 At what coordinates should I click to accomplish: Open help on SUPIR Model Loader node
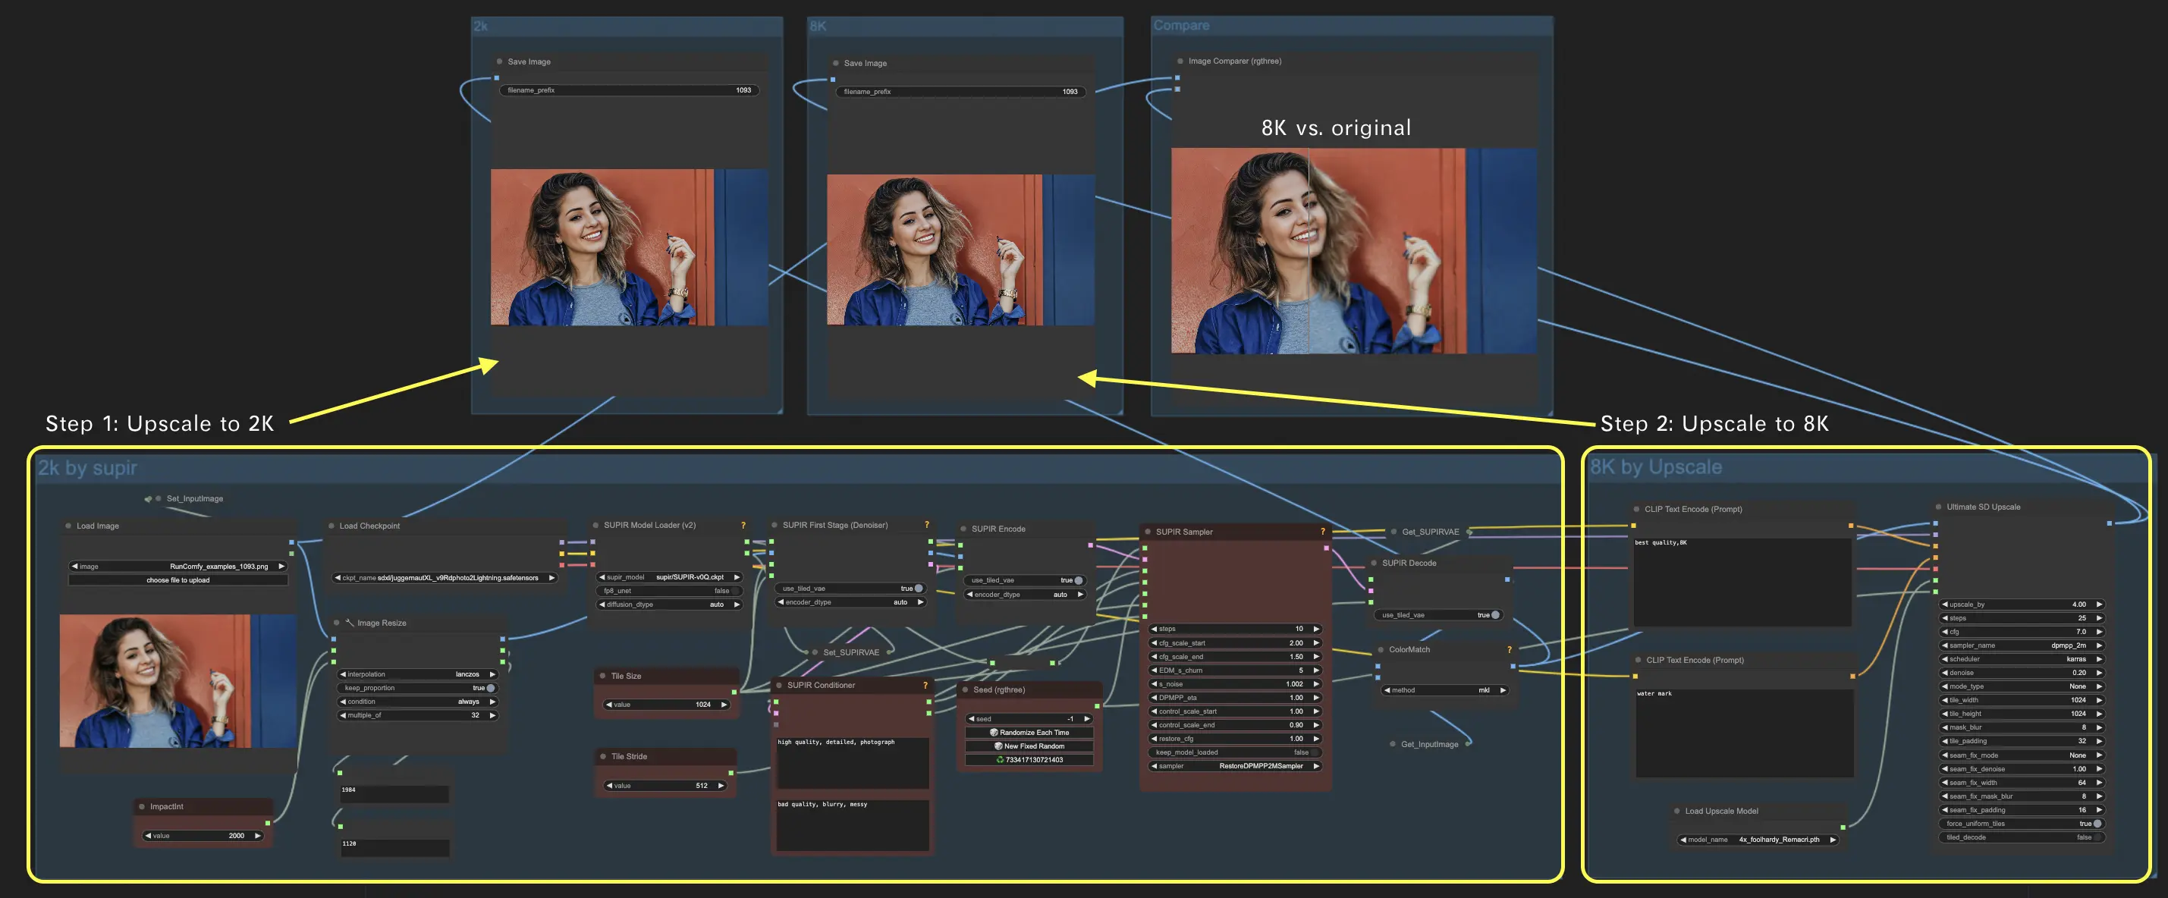click(x=743, y=525)
